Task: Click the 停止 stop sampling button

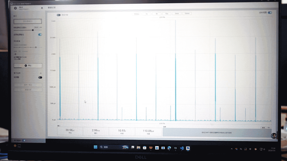Action: [x=28, y=65]
